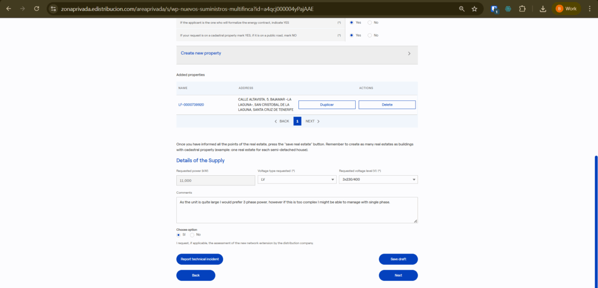598x288 pixels.
Task: Select No for applicant formalizing energy contract
Action: [x=370, y=23]
